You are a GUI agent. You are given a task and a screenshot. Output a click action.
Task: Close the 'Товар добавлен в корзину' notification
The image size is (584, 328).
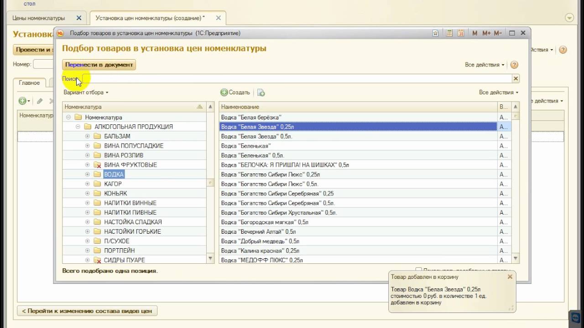coord(510,277)
